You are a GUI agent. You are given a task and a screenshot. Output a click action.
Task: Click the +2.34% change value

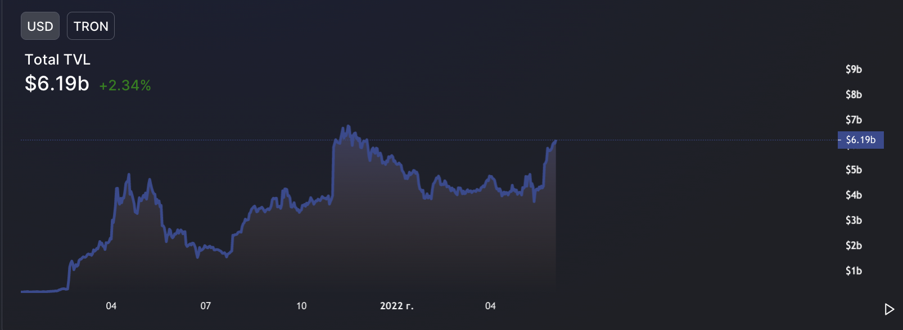tap(125, 85)
